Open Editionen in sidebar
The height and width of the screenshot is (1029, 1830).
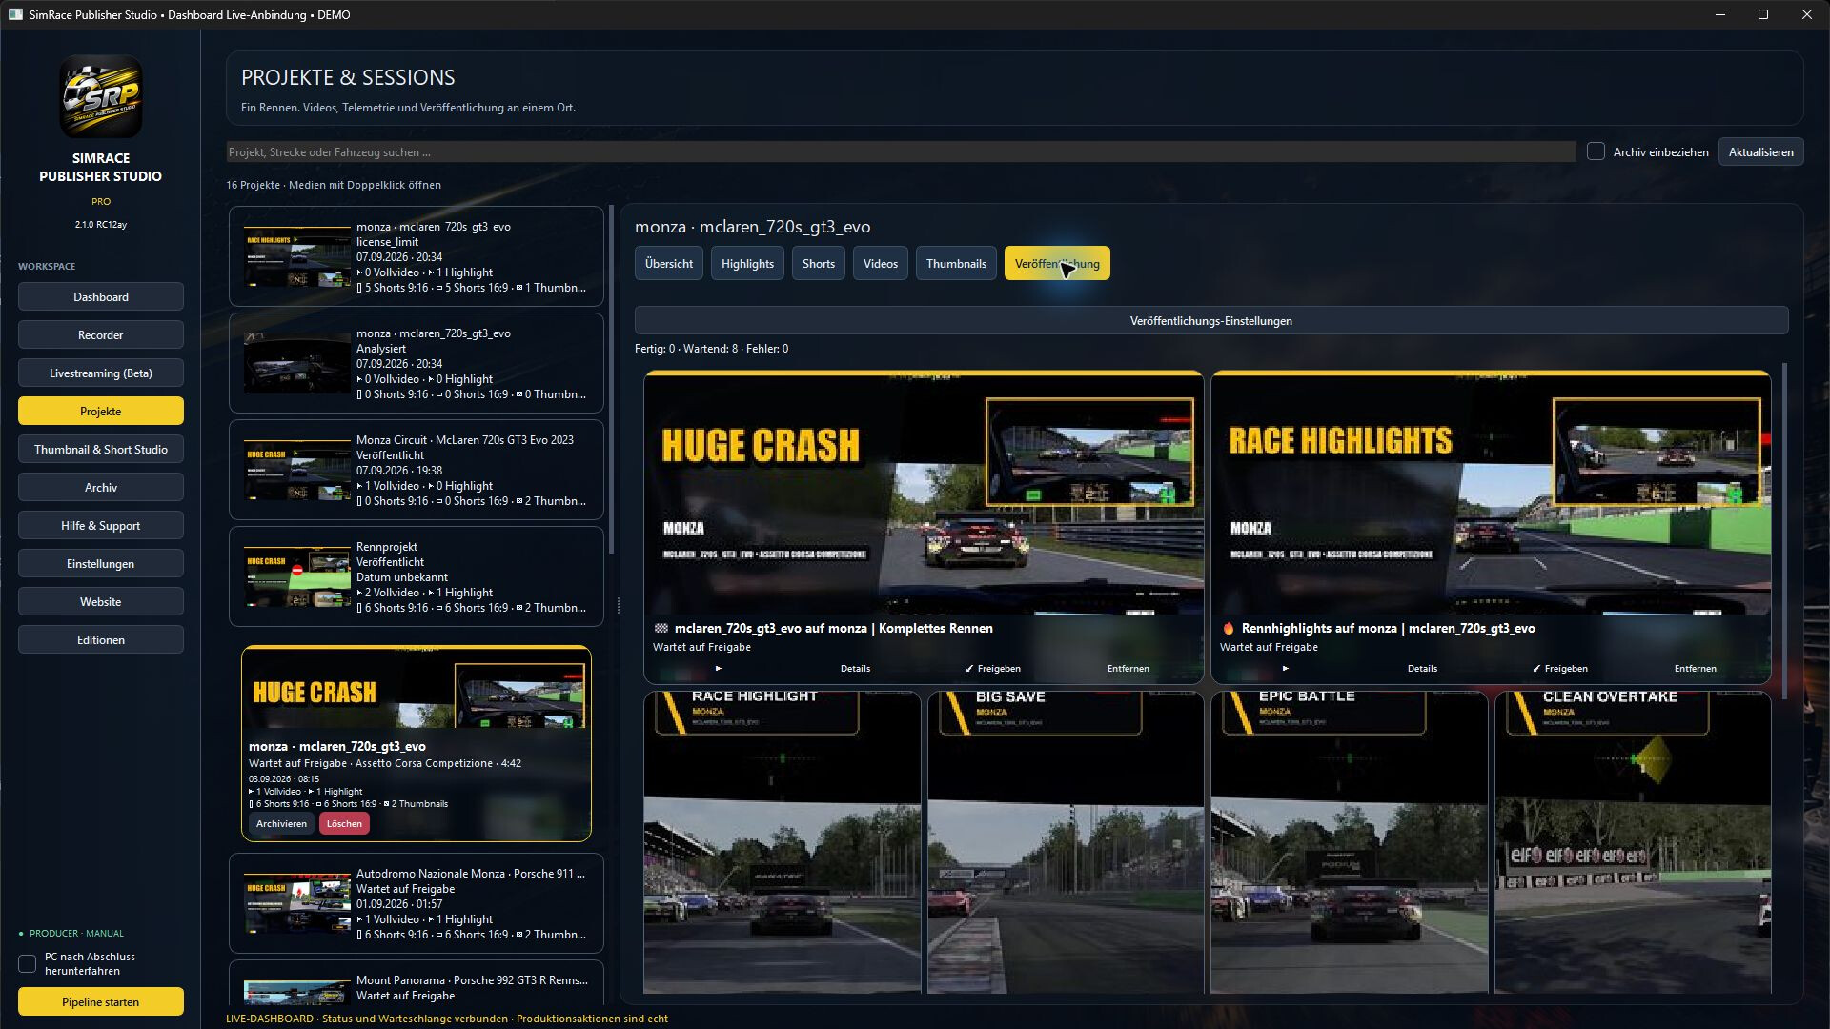click(101, 639)
